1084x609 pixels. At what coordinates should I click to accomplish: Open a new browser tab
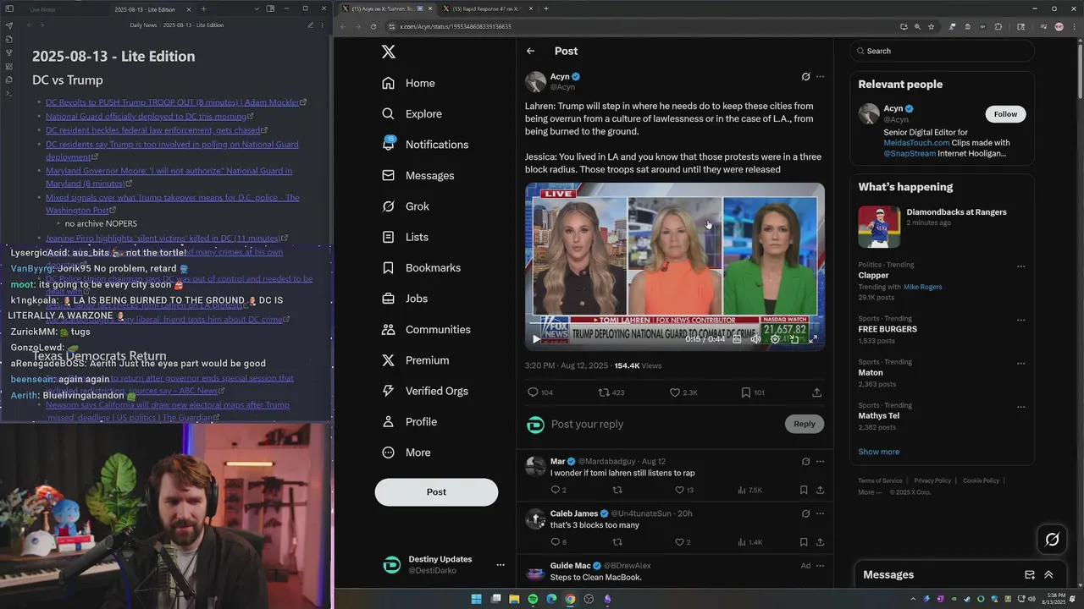point(546,8)
